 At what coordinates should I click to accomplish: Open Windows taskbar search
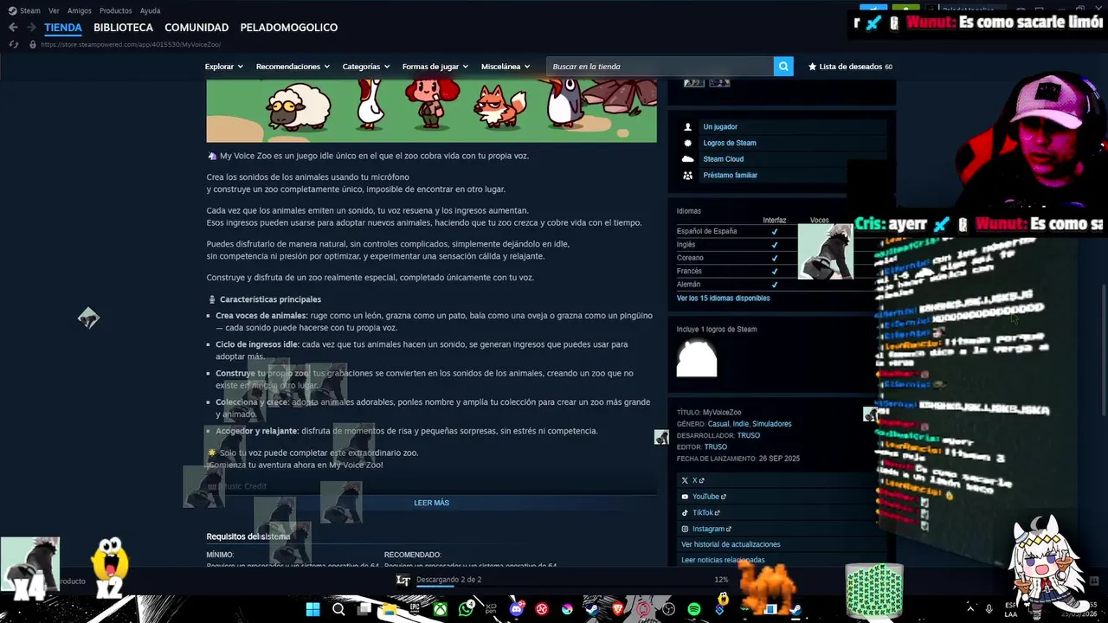point(338,609)
